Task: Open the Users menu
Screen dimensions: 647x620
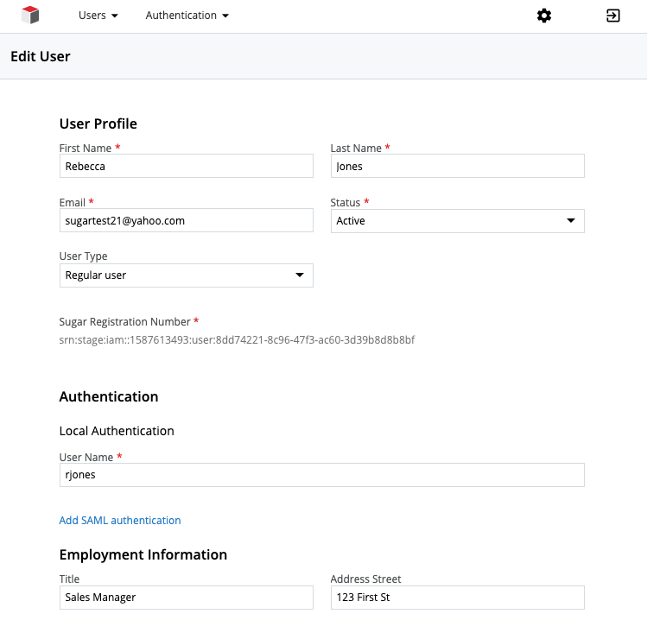Action: click(98, 16)
